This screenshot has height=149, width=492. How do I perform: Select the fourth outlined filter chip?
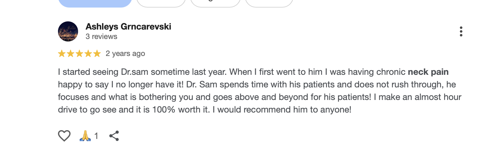(x=269, y=3)
